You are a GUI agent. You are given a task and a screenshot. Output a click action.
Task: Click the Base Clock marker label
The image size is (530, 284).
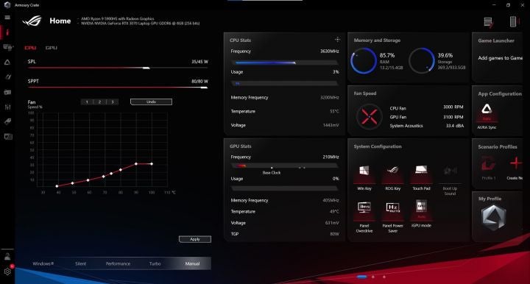pos(272,173)
